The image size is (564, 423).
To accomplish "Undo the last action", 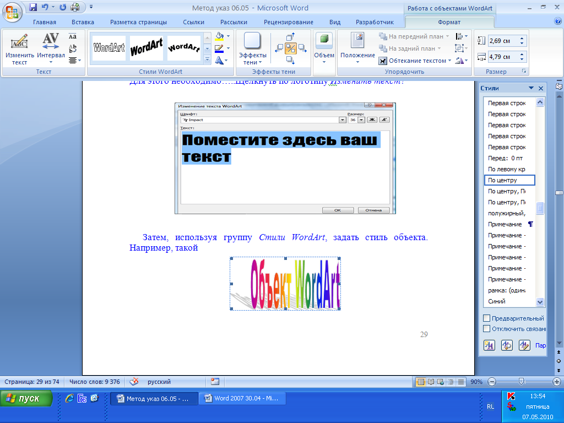I will tap(45, 7).
